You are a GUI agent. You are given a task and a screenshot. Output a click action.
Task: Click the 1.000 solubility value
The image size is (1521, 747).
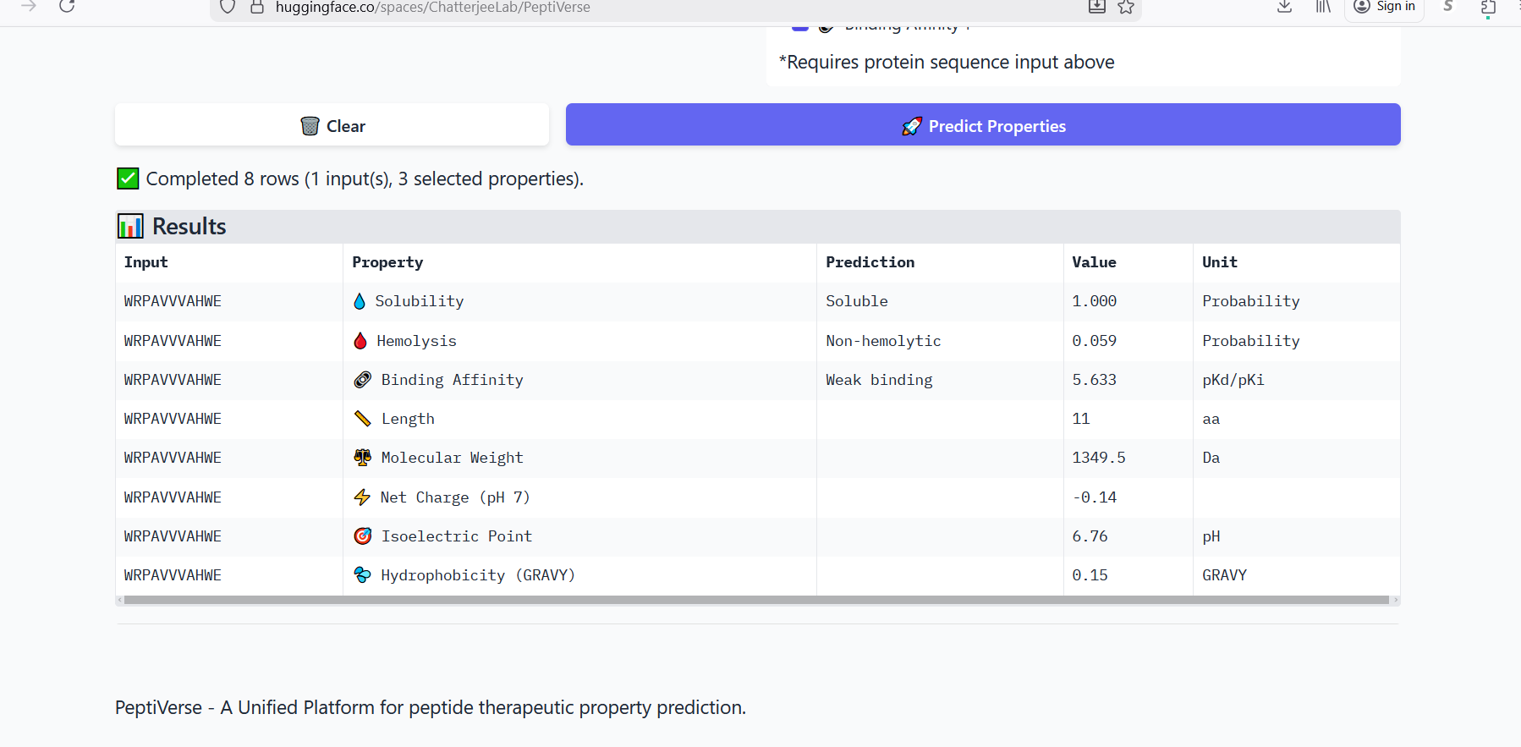(x=1094, y=301)
